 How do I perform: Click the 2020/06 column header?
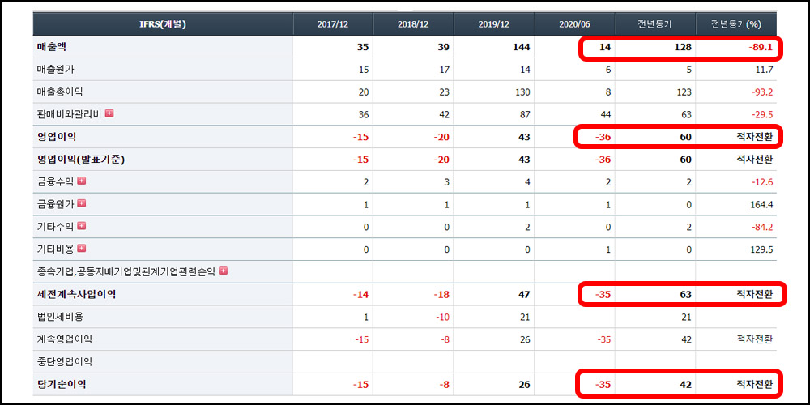(x=574, y=24)
